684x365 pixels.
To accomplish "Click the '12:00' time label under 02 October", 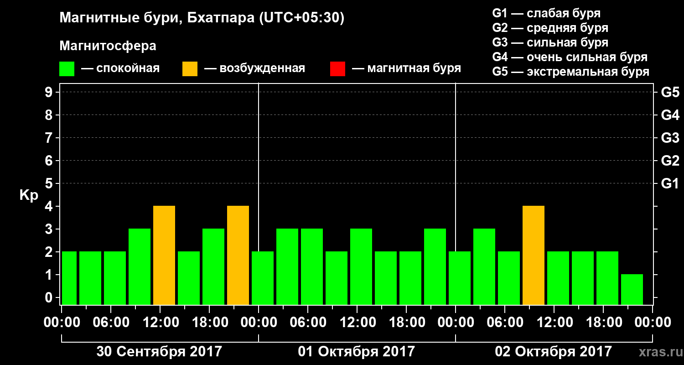I will [554, 322].
